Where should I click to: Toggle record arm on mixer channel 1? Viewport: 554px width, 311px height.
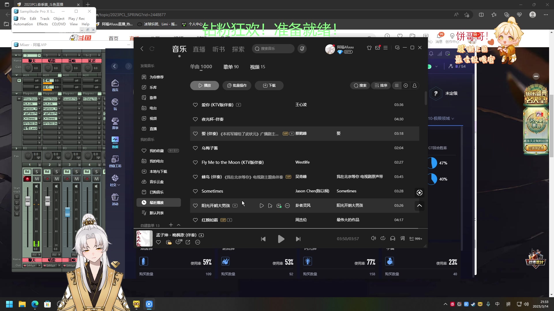click(x=27, y=179)
